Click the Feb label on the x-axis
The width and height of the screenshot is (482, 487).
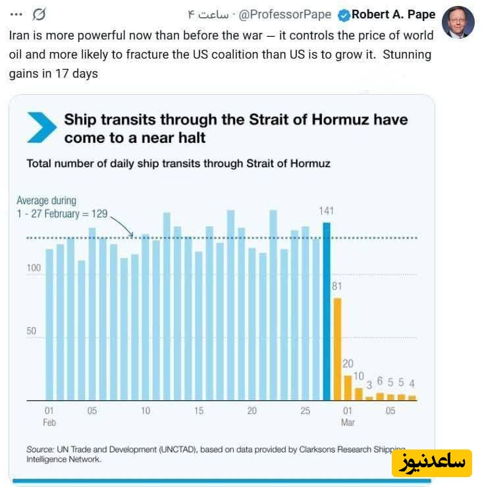[x=49, y=423]
